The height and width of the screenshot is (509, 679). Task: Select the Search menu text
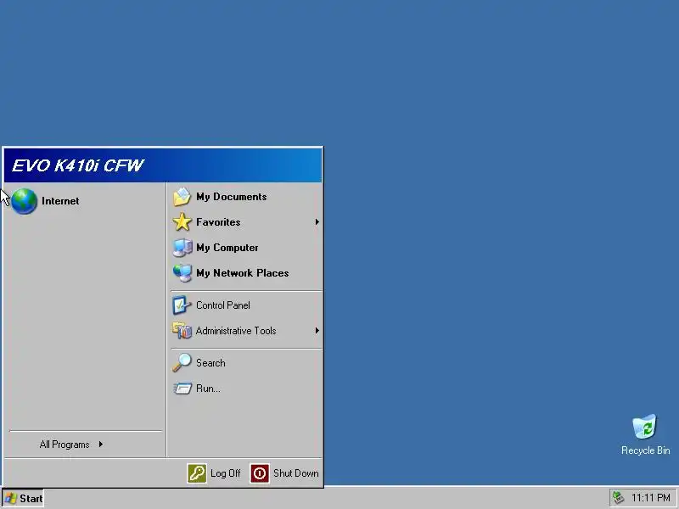pos(210,363)
